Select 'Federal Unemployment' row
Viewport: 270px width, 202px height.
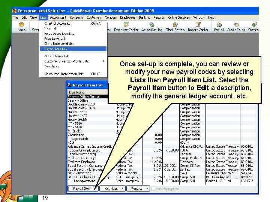pyautogui.click(x=91, y=150)
